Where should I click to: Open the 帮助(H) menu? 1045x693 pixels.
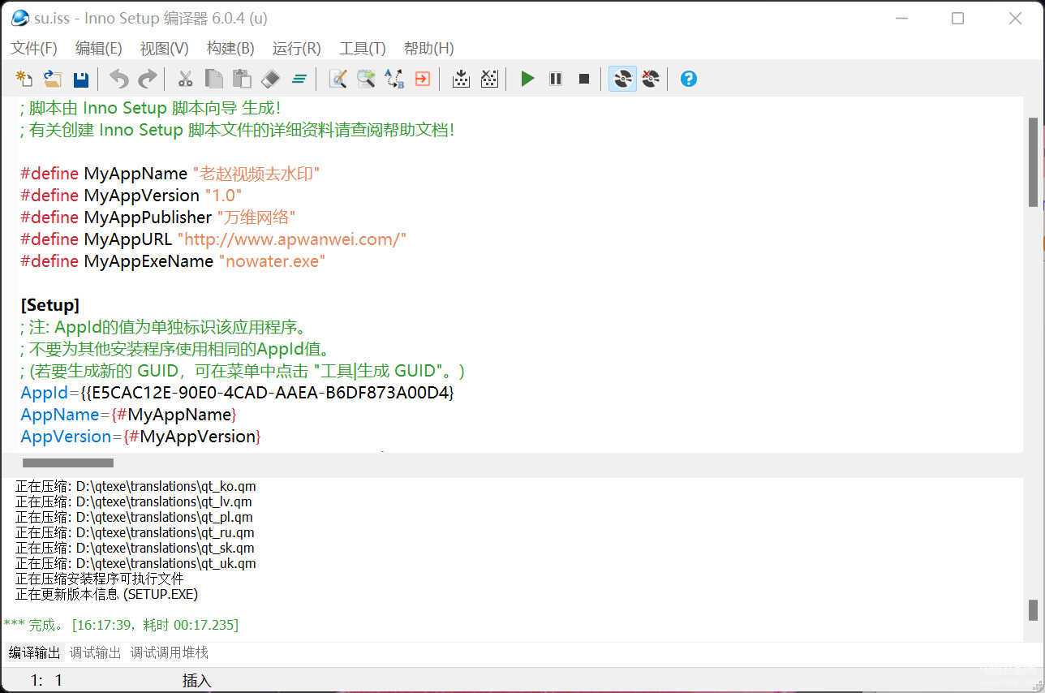[428, 49]
